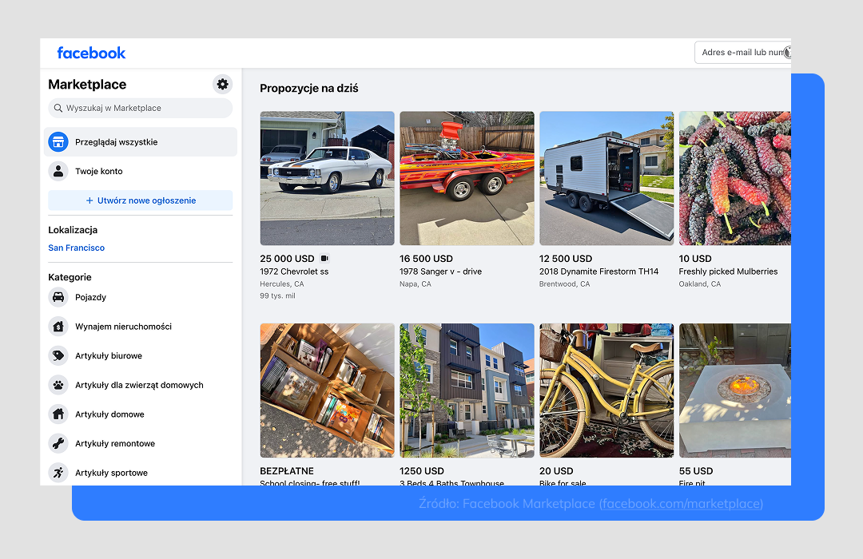Click the 16 500 USD price
The image size is (863, 559).
[426, 259]
